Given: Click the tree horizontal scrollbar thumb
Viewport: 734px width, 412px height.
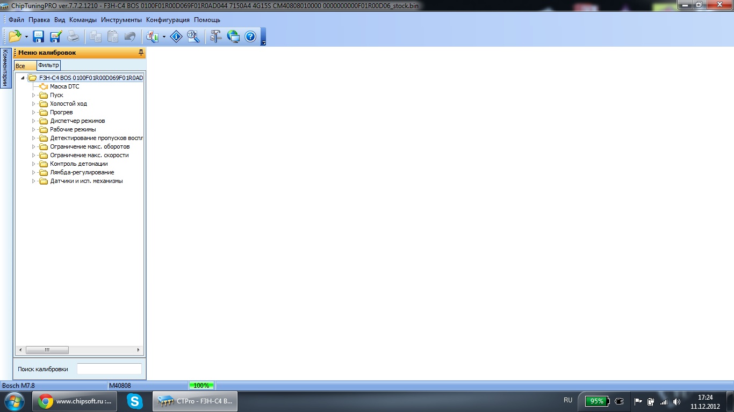Looking at the screenshot, I should click(47, 350).
